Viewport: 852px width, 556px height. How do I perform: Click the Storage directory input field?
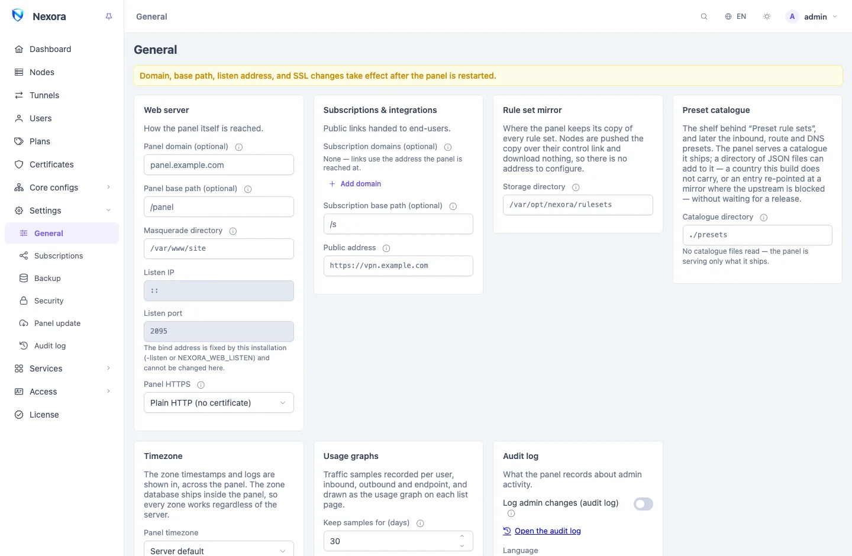click(x=578, y=205)
